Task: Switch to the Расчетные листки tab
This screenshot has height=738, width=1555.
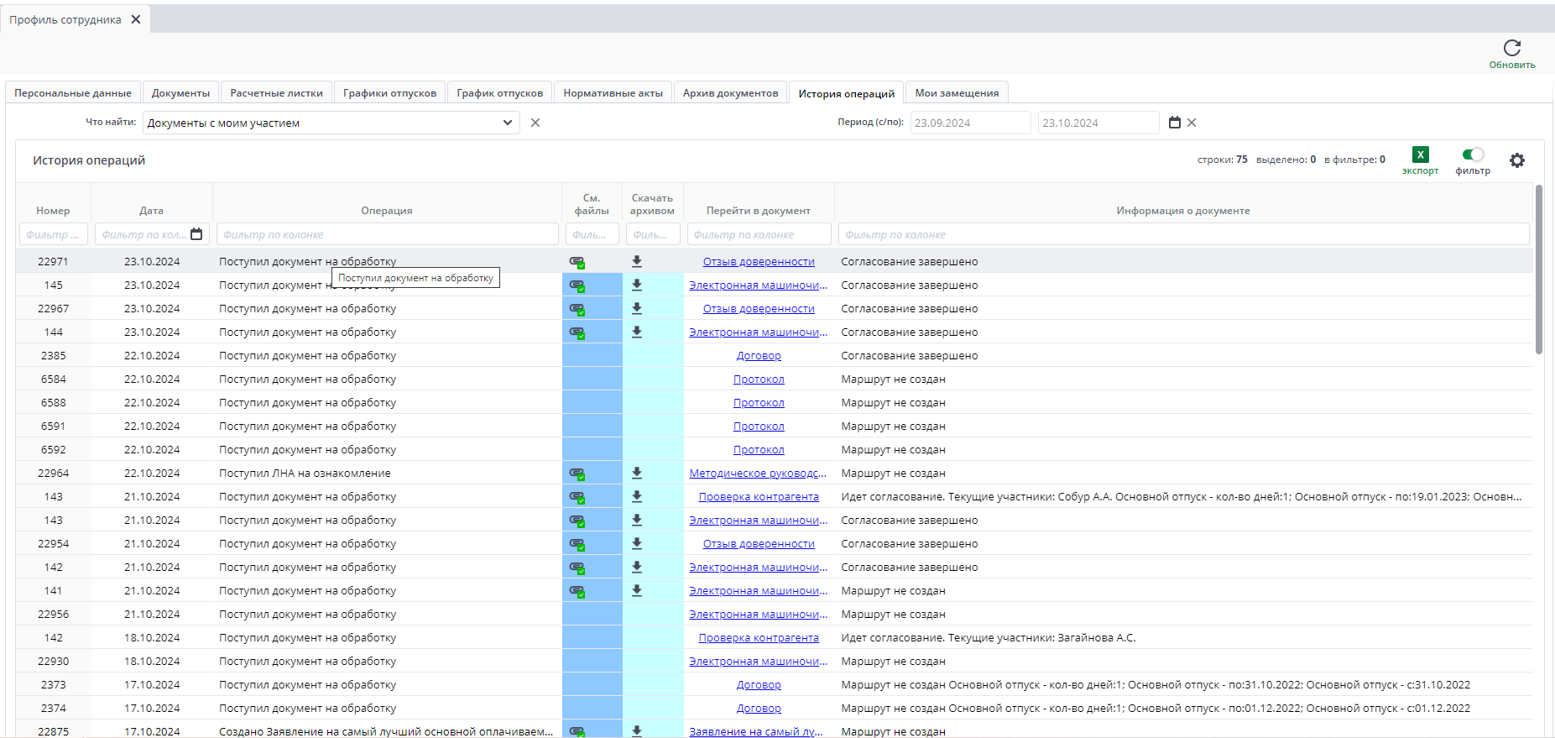Action: [276, 93]
